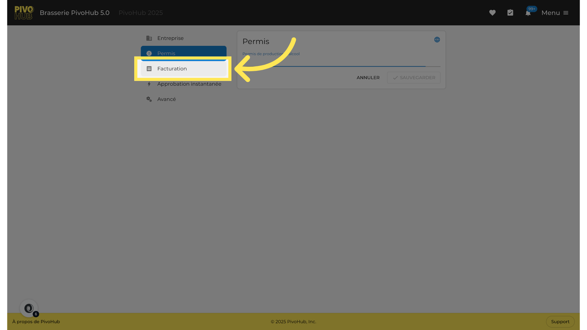Open the clipboard checklist icon
Viewport: 587px width, 330px height.
[510, 13]
